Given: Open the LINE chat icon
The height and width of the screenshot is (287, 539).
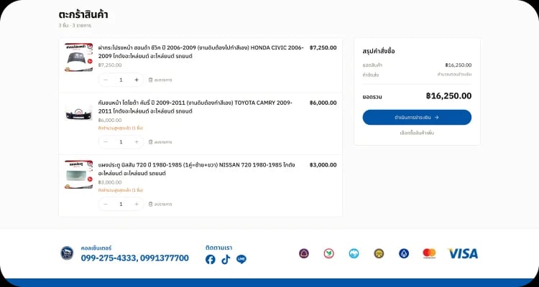Looking at the screenshot, I should pos(241,260).
